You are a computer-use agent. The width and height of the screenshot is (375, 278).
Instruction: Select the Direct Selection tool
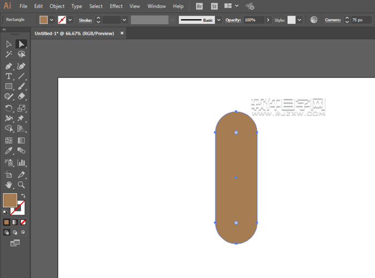pos(21,44)
